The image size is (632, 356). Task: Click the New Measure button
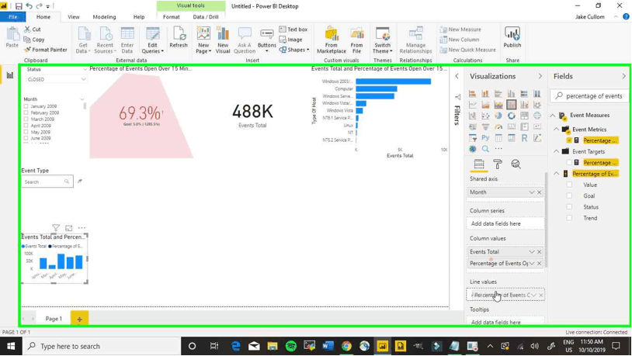(460, 29)
